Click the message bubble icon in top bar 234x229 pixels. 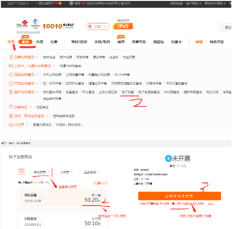[x=71, y=3]
